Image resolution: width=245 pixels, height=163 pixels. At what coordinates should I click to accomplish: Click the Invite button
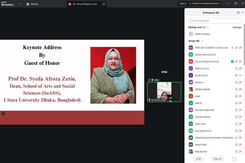[x=198, y=159]
